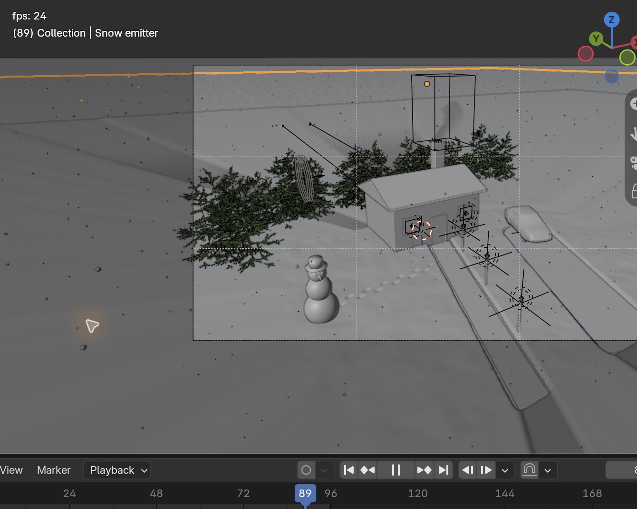Select the car object in viewport
The height and width of the screenshot is (509, 637).
tap(527, 223)
